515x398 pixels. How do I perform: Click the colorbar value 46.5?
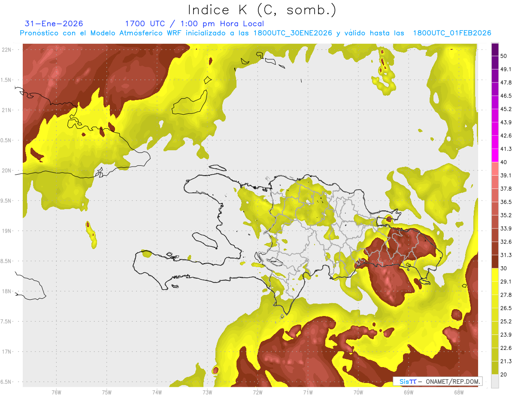coord(506,96)
